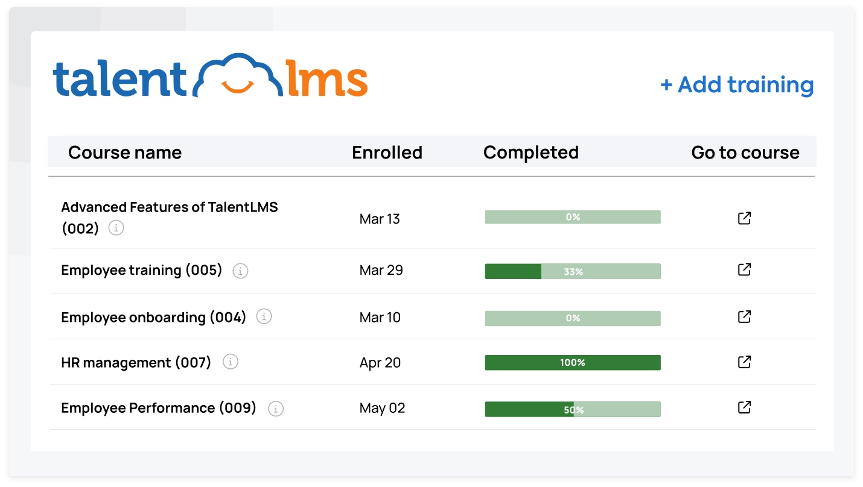This screenshot has width=863, height=487.
Task: Select the Mar 10 enrolled date
Action: tap(380, 317)
